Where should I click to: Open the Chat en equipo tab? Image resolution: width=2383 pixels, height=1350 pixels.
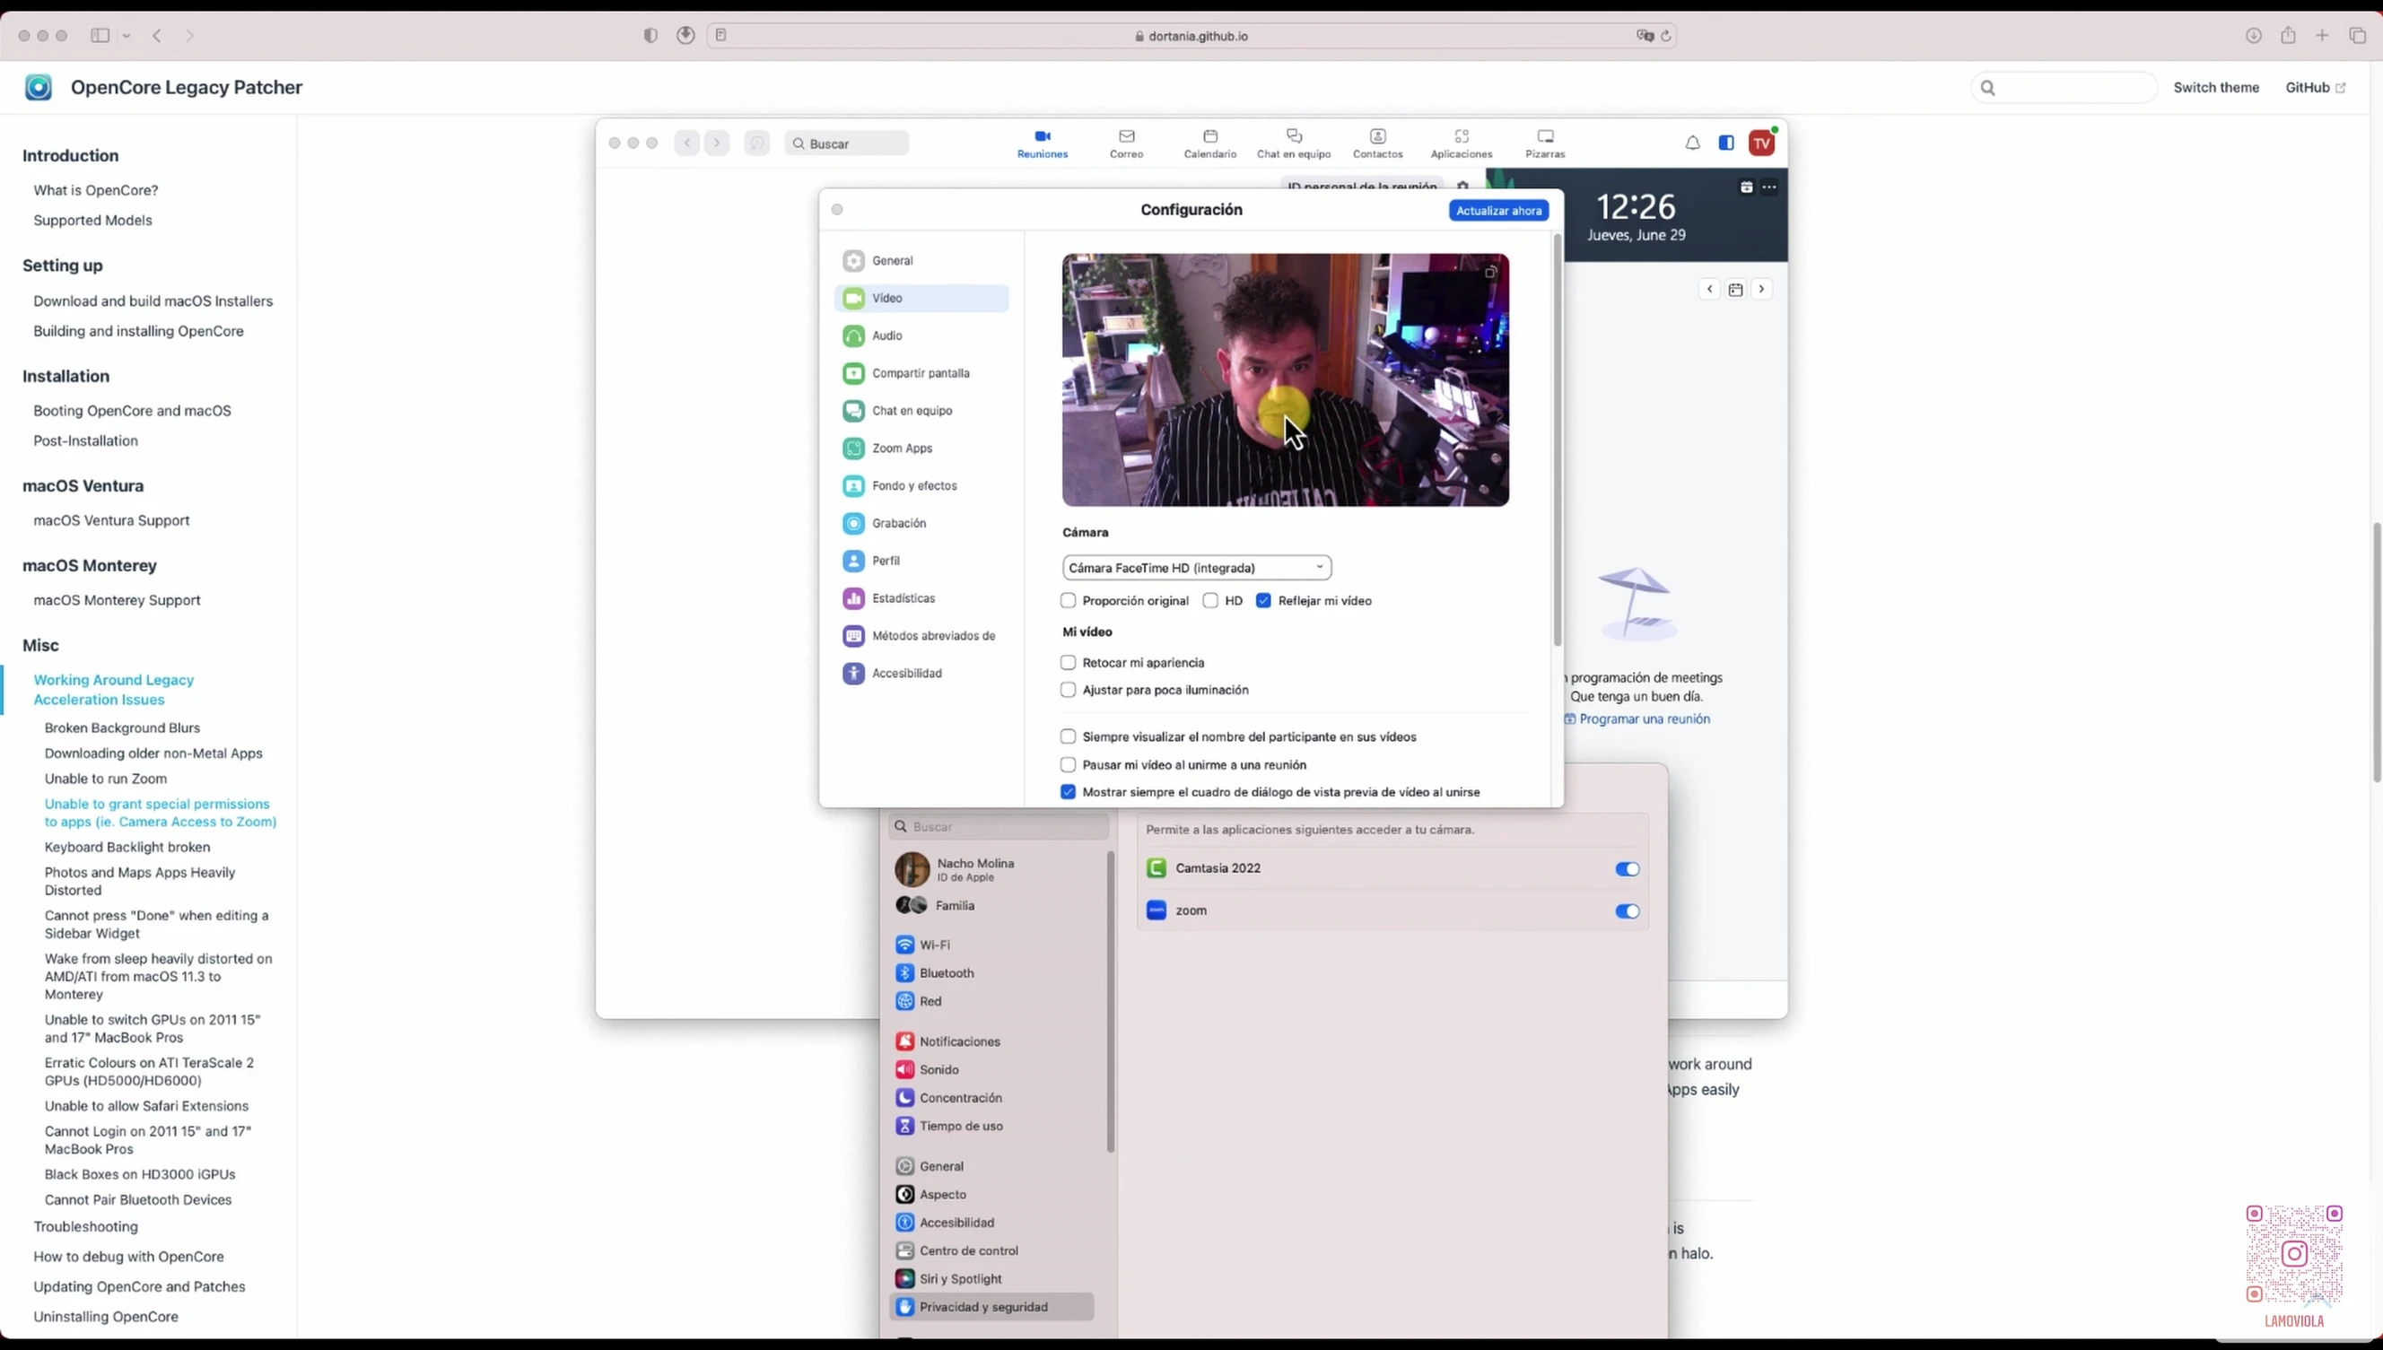pos(1294,144)
